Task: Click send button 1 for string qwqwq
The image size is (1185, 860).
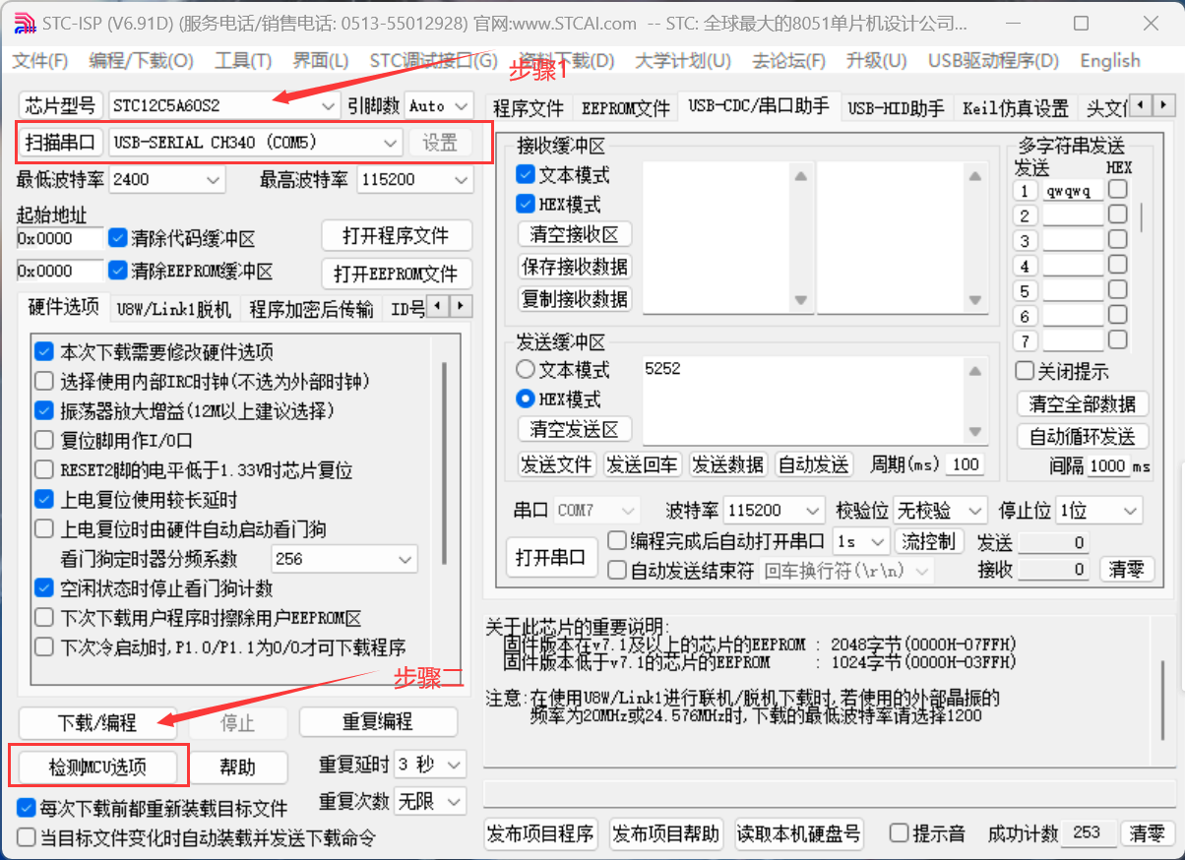Action: tap(1027, 191)
